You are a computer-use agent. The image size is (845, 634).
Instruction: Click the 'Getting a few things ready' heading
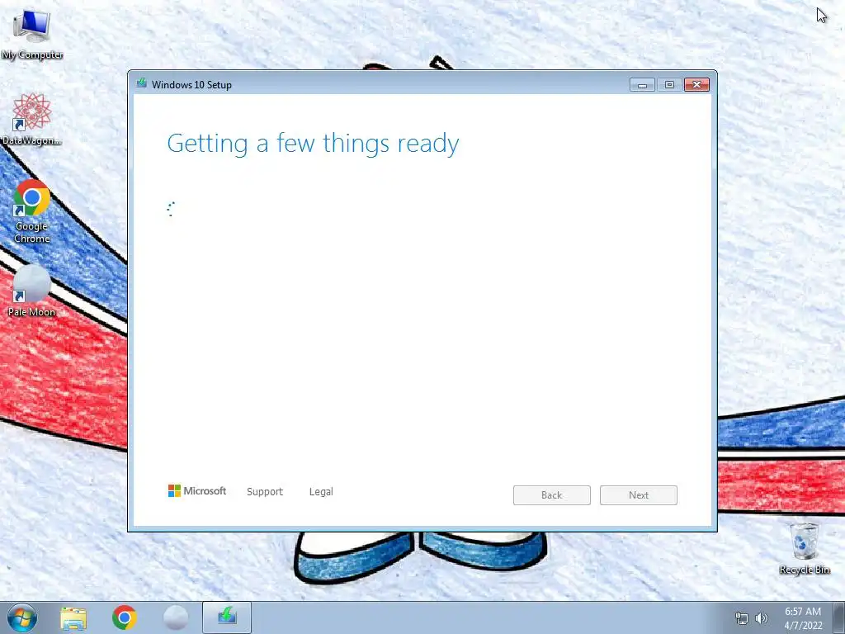click(313, 144)
